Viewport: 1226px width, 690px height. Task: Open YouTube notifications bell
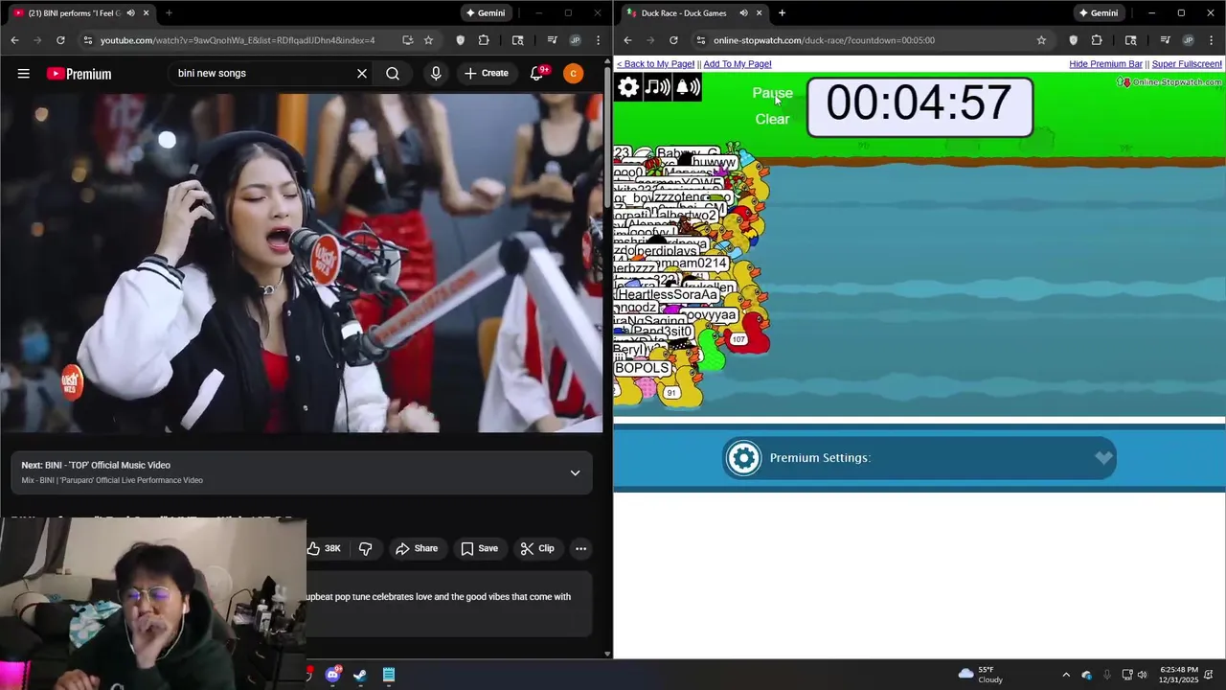click(537, 74)
